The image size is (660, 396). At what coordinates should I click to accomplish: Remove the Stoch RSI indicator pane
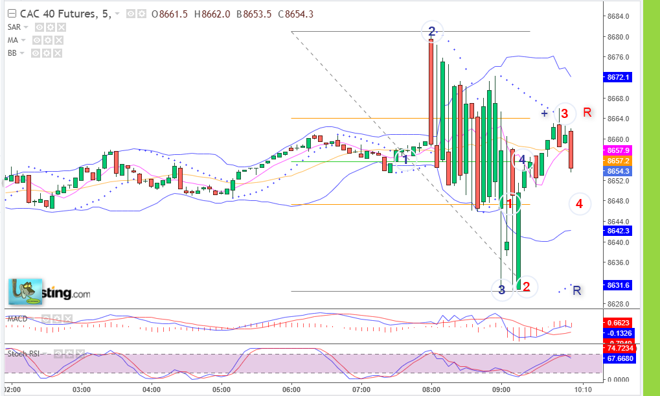click(80, 354)
